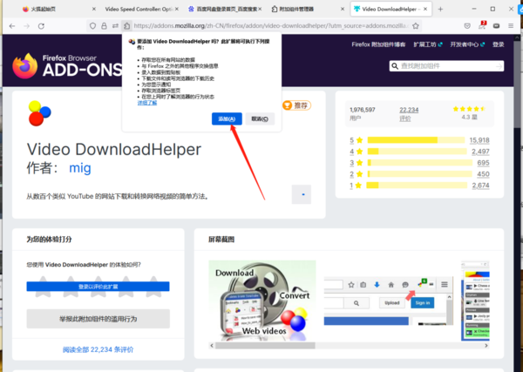Open the 开发者中心 link
This screenshot has width=523, height=372.
tap(467, 44)
